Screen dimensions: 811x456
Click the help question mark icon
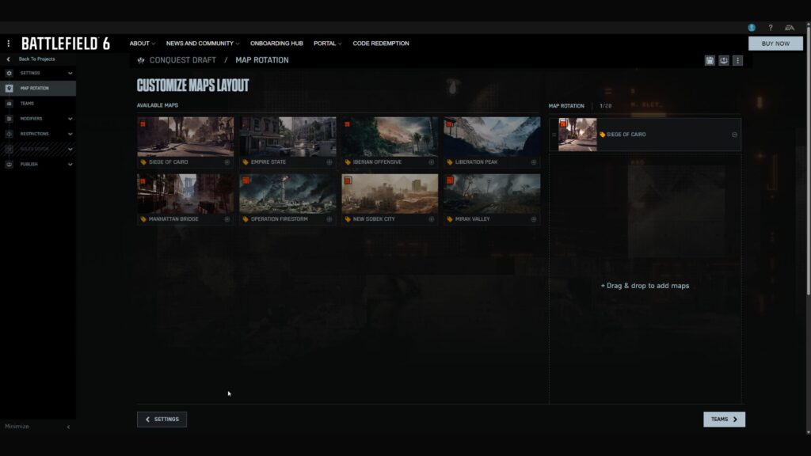click(x=771, y=26)
